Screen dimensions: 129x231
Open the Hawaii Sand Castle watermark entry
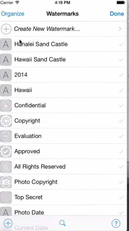tap(64, 59)
